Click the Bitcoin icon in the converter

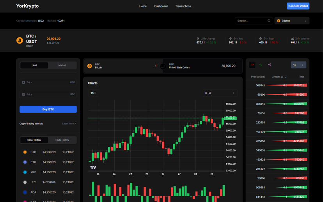pos(89,66)
